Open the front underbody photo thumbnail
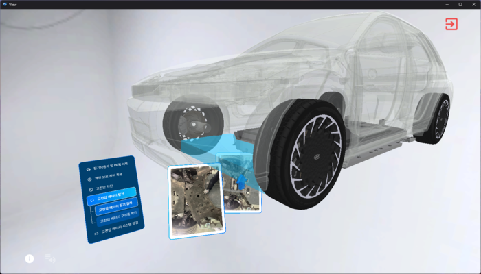The width and height of the screenshot is (481, 274). click(x=197, y=202)
